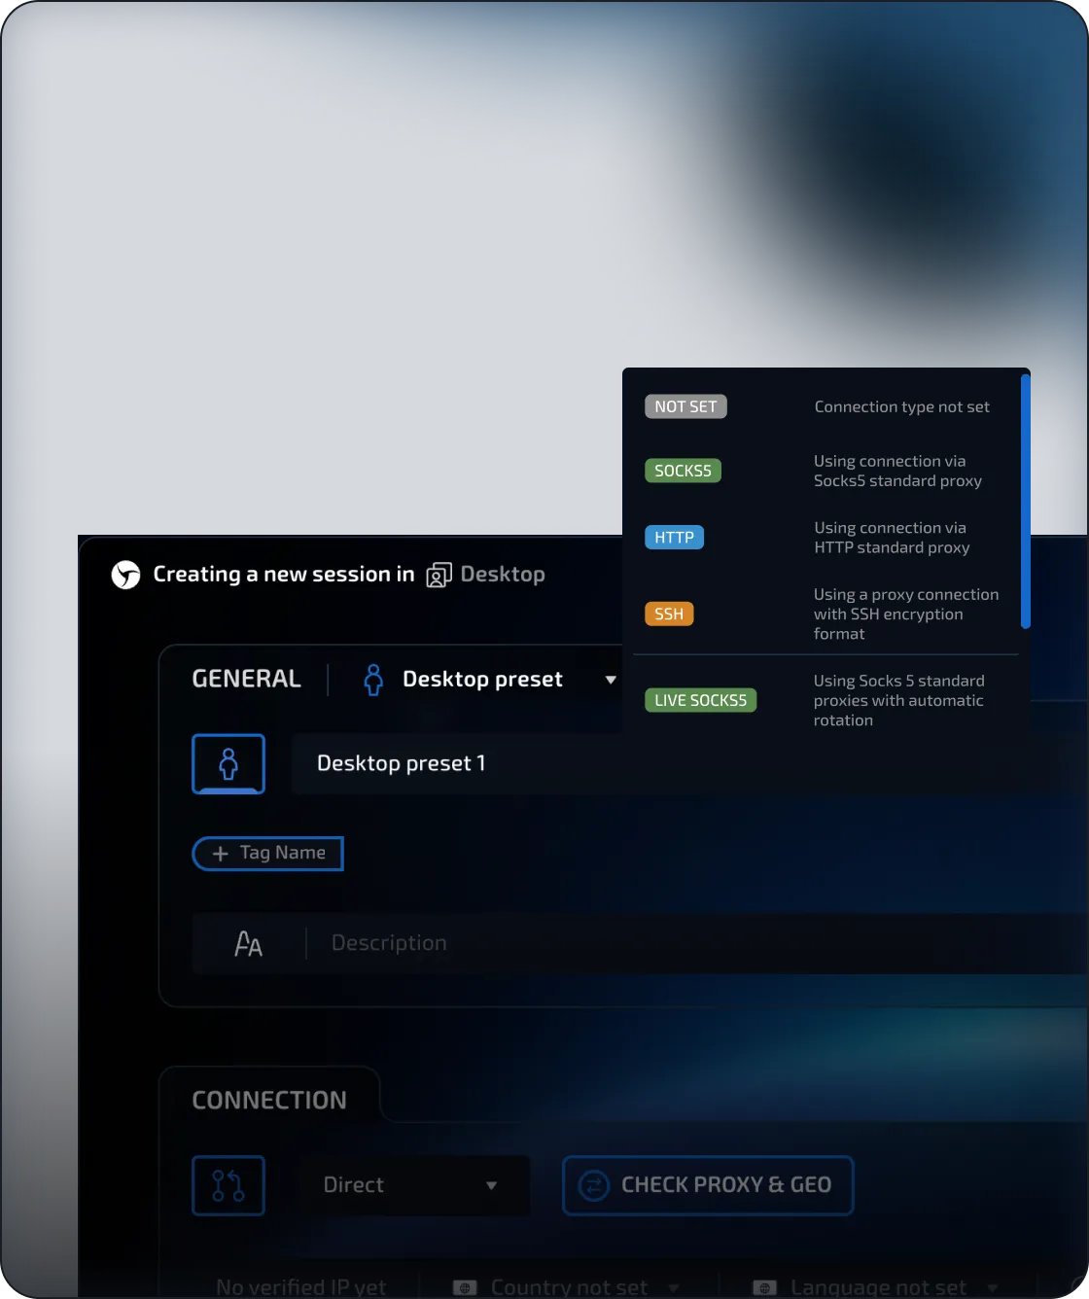The height and width of the screenshot is (1299, 1089).
Task: Click the swap icon in Check Proxy button
Action: [594, 1185]
